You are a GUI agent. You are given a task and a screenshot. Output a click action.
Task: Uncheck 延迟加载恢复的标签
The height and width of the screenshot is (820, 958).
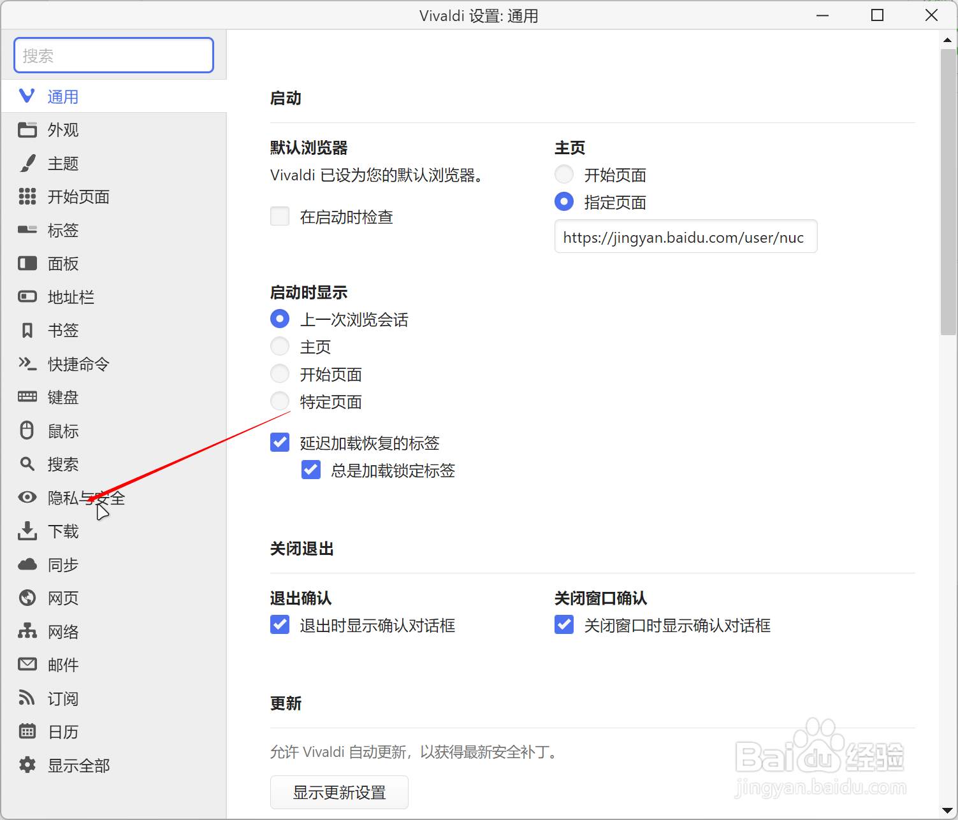point(280,442)
